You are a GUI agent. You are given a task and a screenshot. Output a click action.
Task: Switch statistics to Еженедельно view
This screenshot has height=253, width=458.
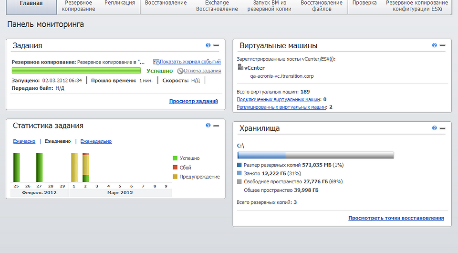(x=96, y=141)
